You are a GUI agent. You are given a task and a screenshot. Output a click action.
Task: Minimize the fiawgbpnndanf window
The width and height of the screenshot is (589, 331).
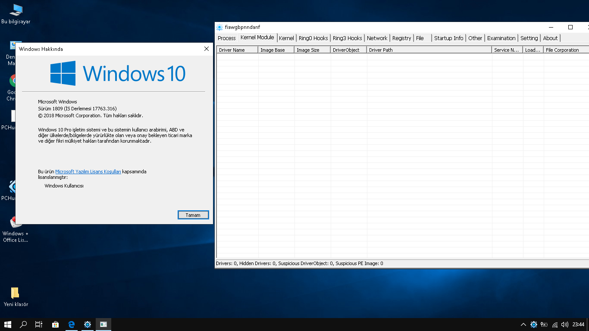click(551, 27)
